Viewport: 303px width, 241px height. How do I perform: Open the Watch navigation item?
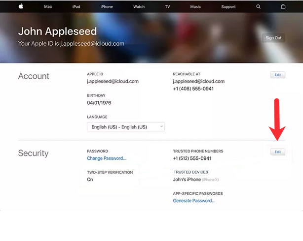tap(139, 6)
